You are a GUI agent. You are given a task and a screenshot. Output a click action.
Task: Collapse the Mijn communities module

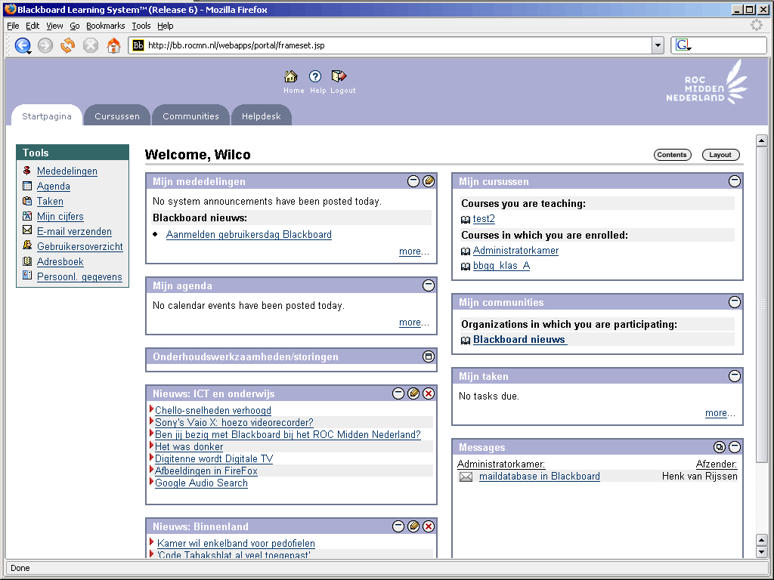735,302
